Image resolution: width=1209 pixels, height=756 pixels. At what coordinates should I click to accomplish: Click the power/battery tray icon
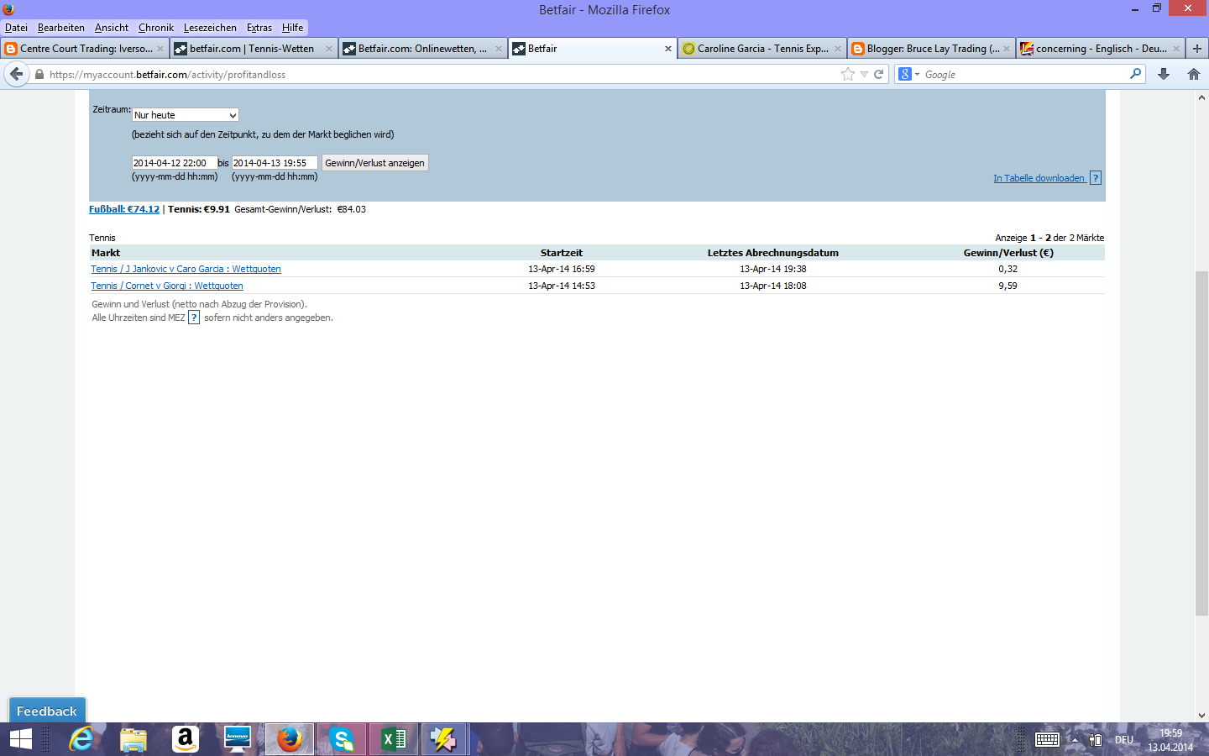(x=1096, y=740)
